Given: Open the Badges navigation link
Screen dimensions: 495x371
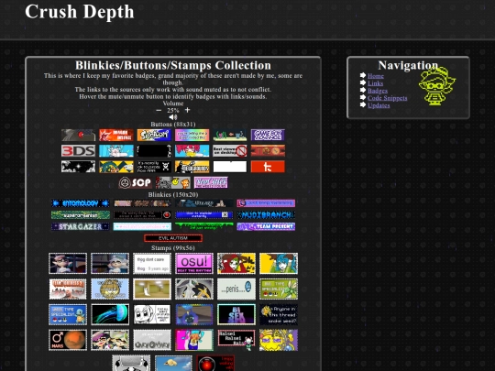Looking at the screenshot, I should 378,91.
